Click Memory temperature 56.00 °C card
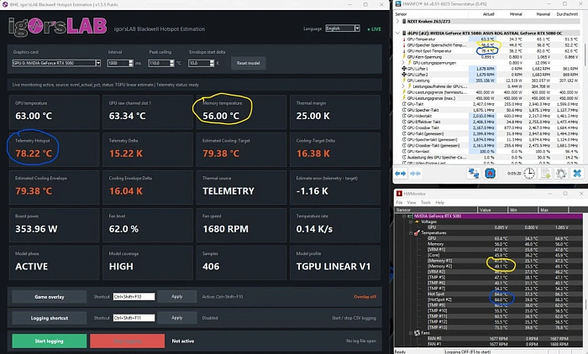588x354 pixels. coord(241,112)
